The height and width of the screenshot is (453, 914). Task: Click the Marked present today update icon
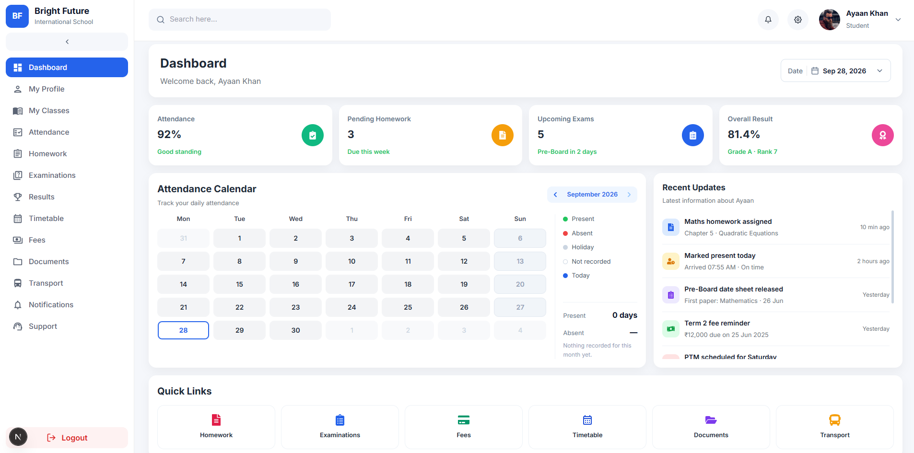click(671, 261)
